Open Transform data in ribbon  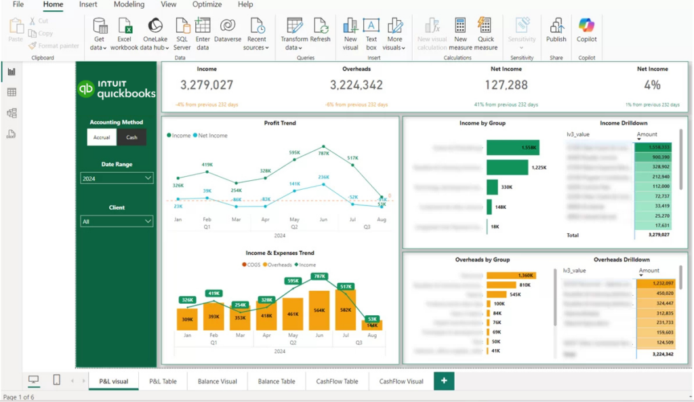click(x=294, y=26)
